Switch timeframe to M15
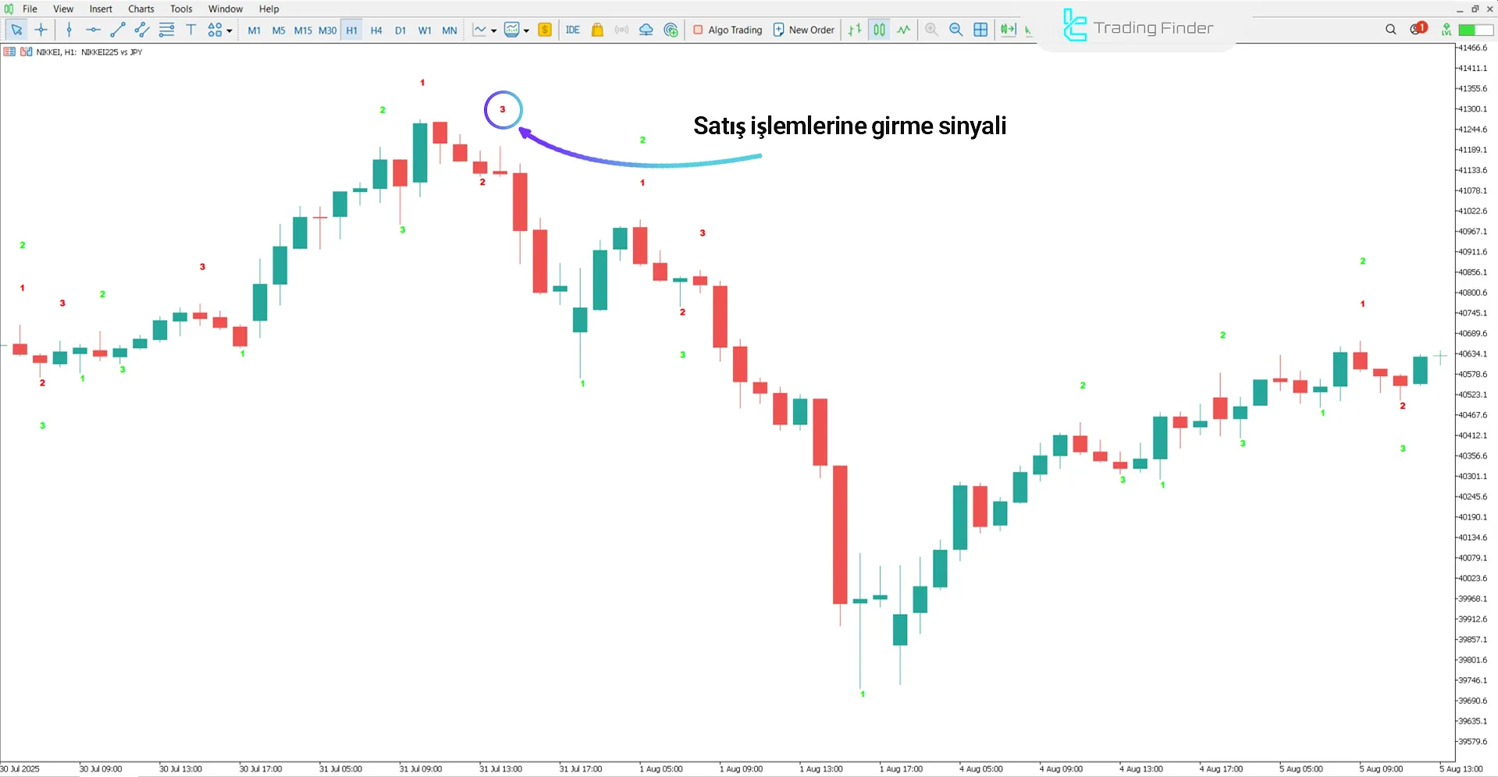The width and height of the screenshot is (1498, 777). click(x=303, y=30)
